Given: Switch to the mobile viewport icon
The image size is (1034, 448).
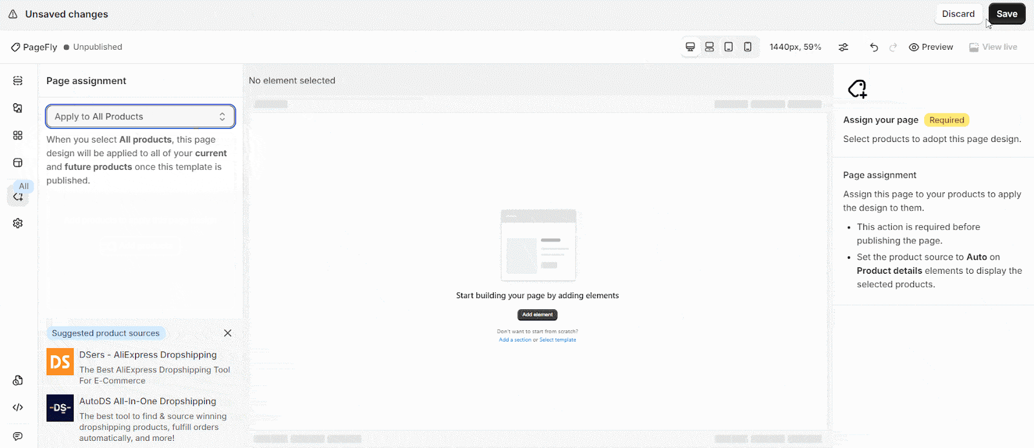Looking at the screenshot, I should [x=748, y=47].
